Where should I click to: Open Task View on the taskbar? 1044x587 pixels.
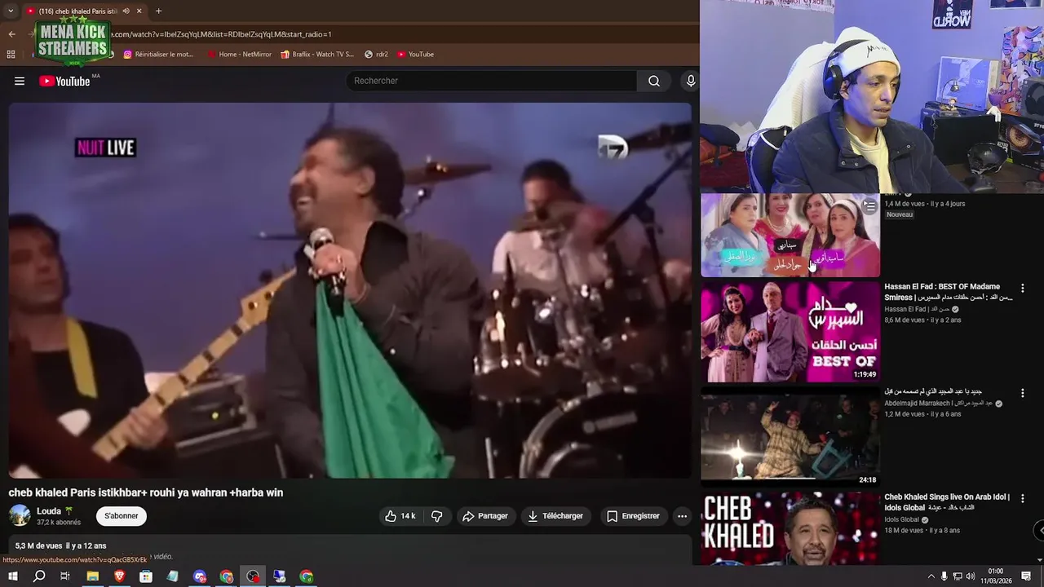[x=65, y=576]
